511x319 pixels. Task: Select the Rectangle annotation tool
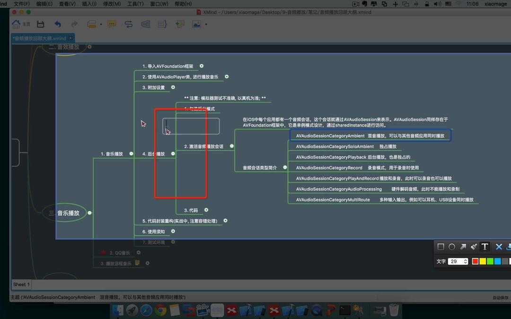(441, 246)
